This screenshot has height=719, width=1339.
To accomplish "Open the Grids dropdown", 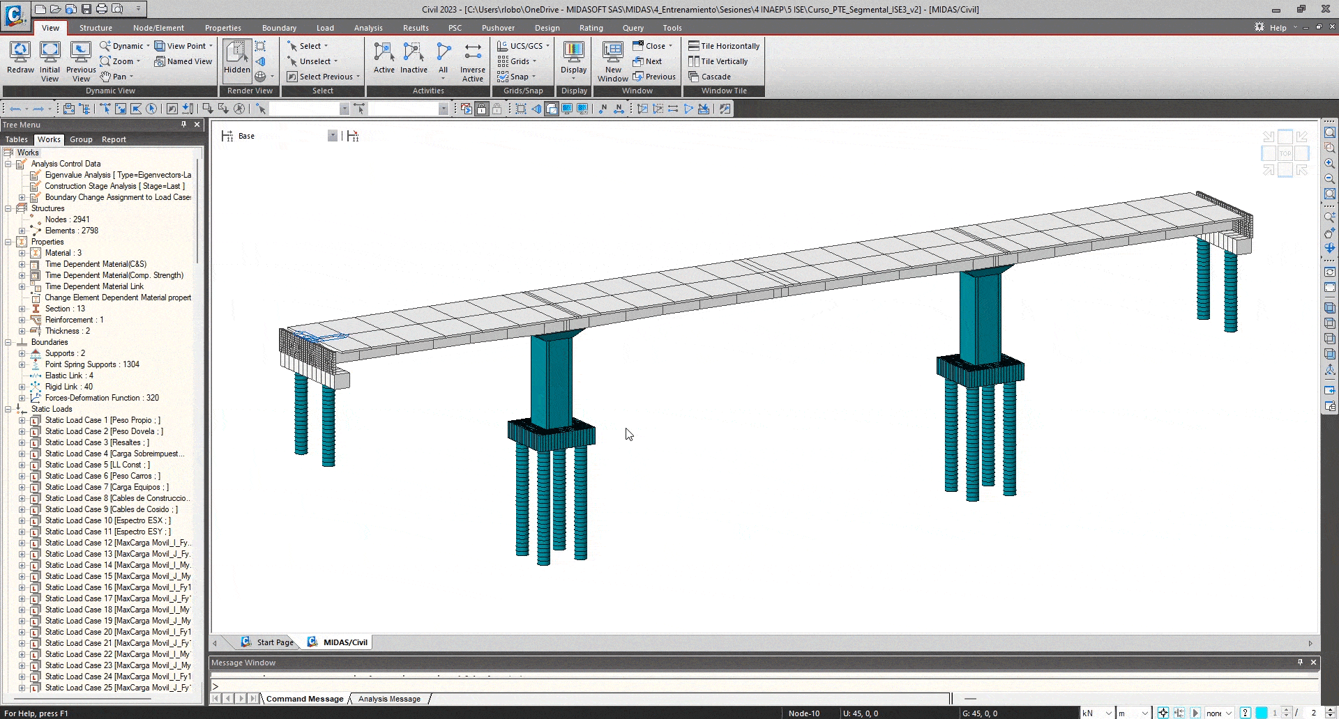I will point(517,61).
